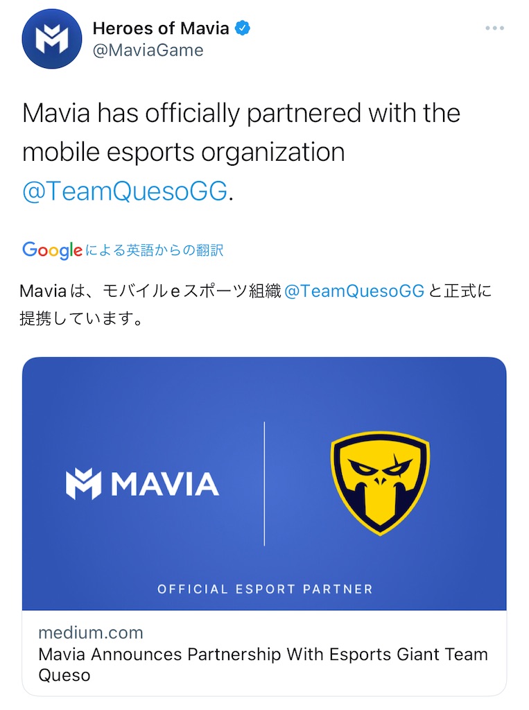This screenshot has width=529, height=710.
Task: Click the yellow Team Queso shield logo
Action: point(380,483)
